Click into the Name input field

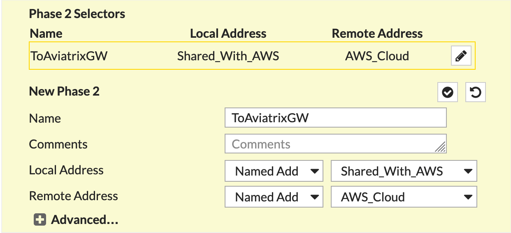pyautogui.click(x=335, y=118)
